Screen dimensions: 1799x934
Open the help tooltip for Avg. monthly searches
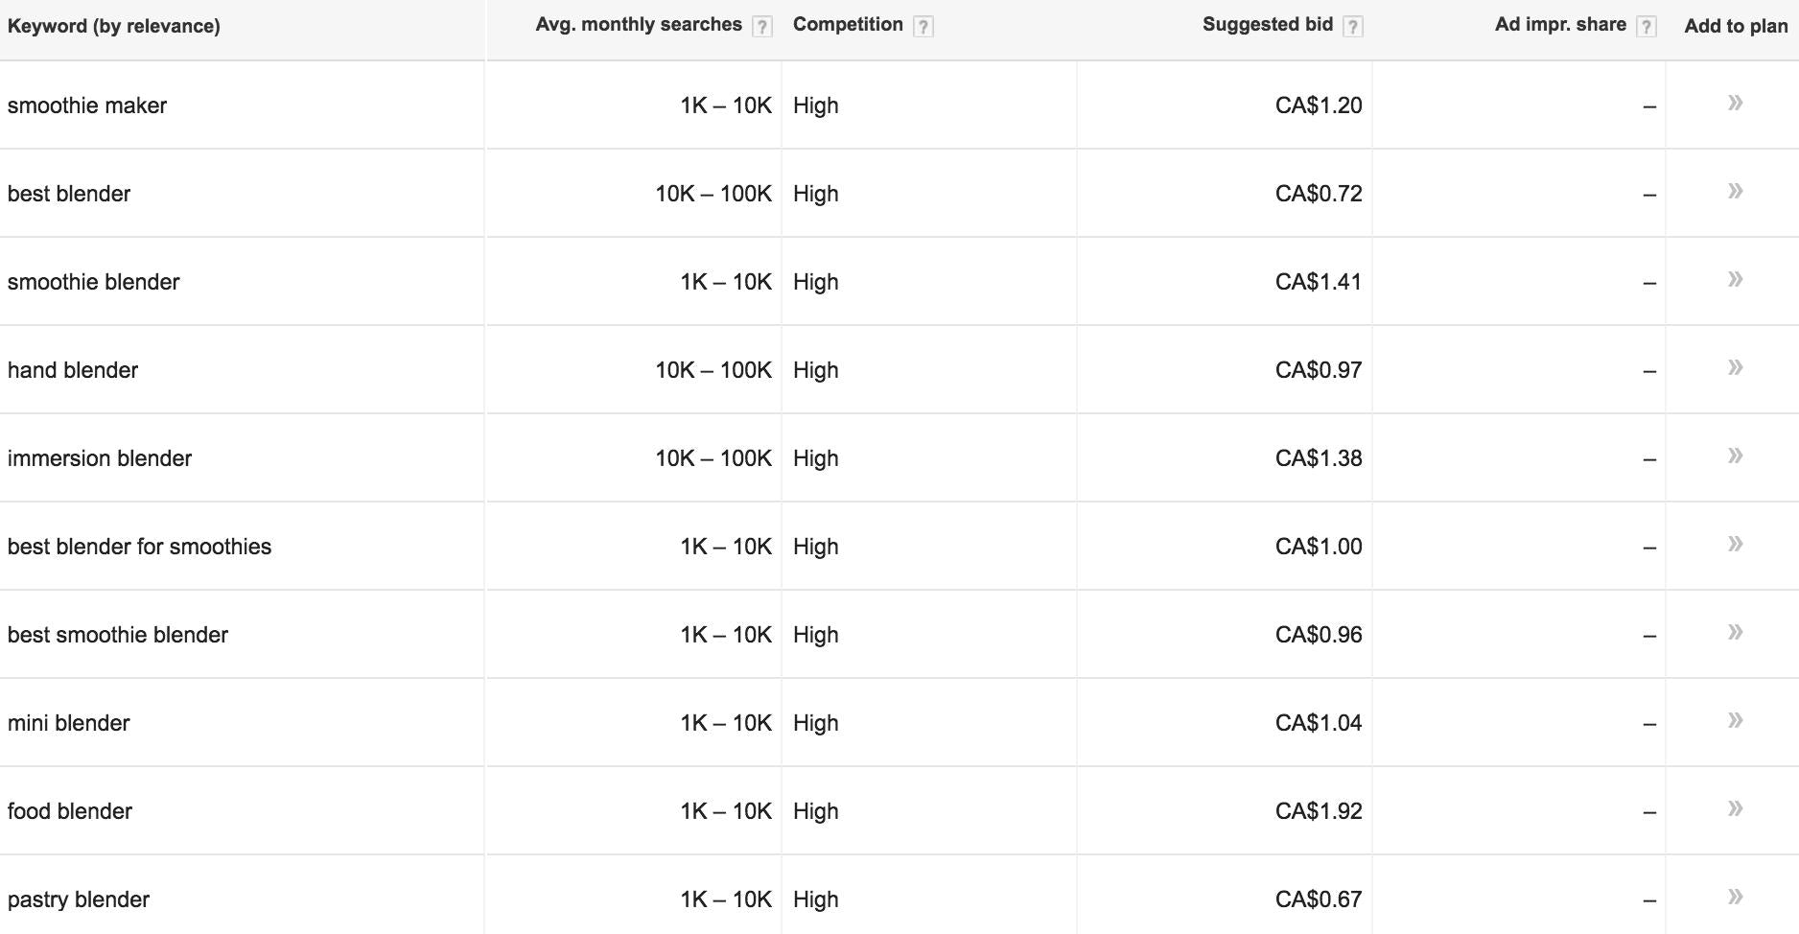pyautogui.click(x=764, y=25)
